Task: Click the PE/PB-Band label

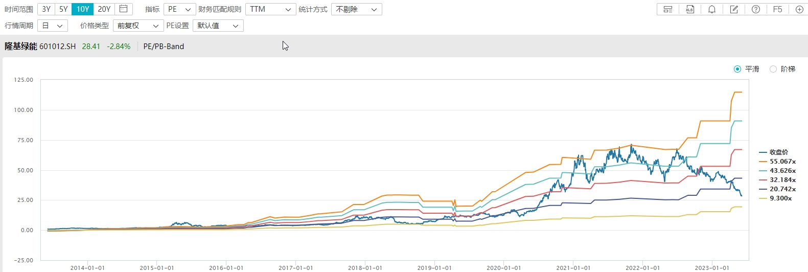Action: 164,47
